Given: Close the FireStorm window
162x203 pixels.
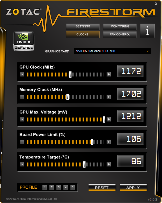Looking at the screenshot, I should (156, 4).
